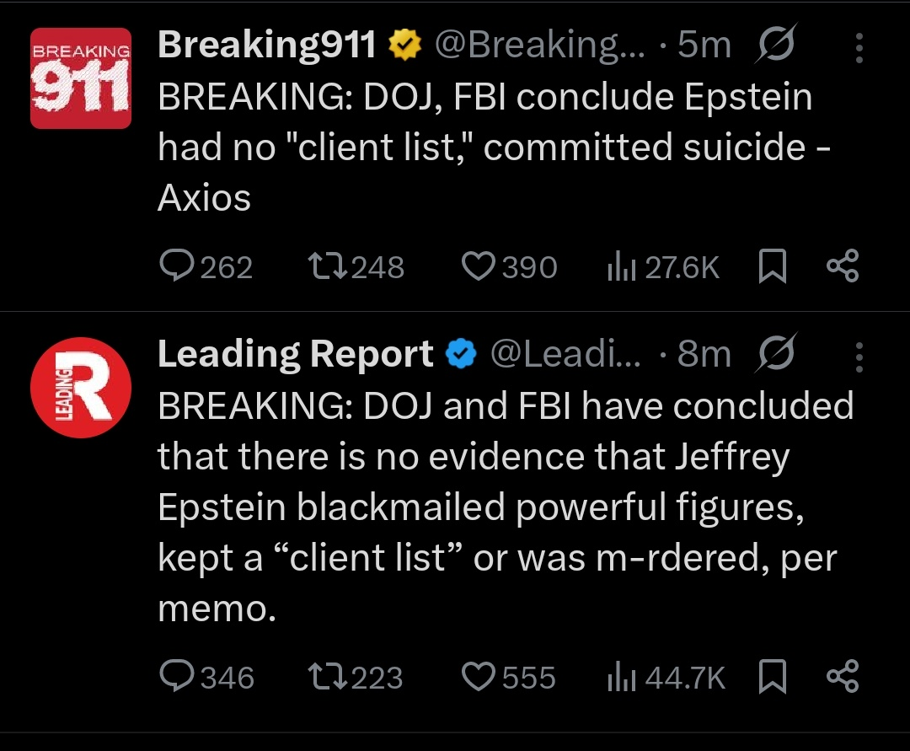Open more options for Breaking911 post
910x751 pixels.
(x=859, y=48)
